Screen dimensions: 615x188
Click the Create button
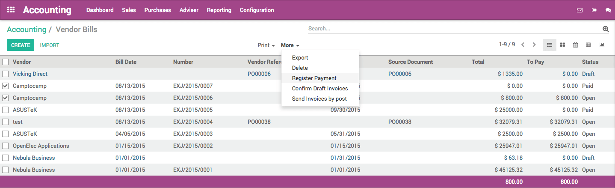point(21,45)
